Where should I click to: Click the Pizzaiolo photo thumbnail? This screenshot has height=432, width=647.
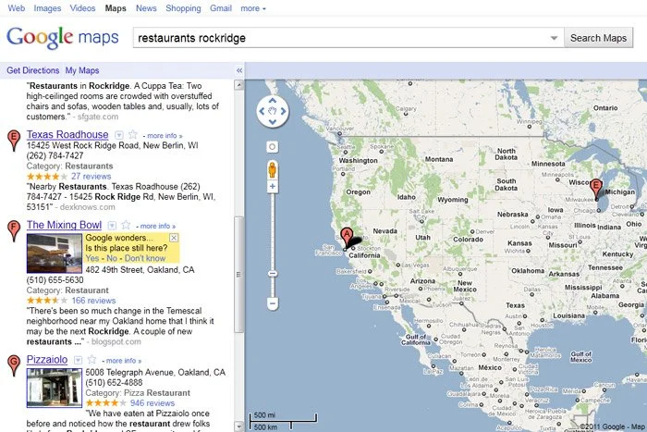(55, 388)
